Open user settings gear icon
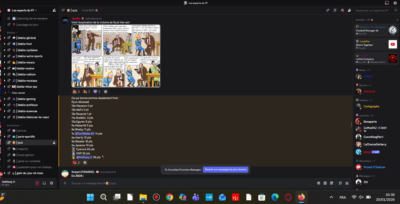The image size is (400, 204). click(x=52, y=183)
